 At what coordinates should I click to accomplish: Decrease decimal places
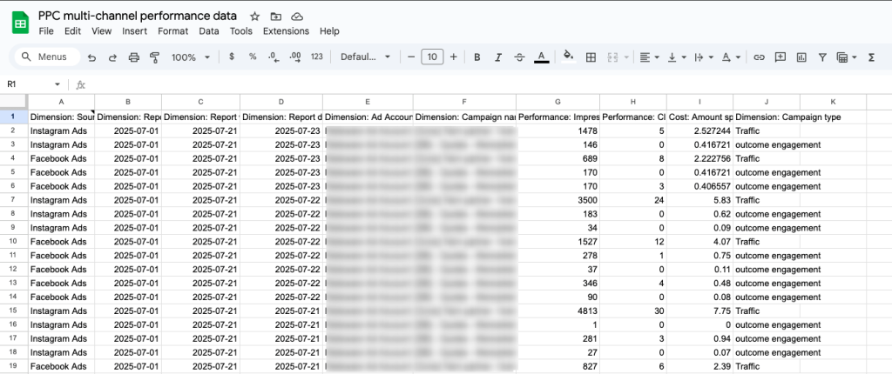pyautogui.click(x=274, y=57)
